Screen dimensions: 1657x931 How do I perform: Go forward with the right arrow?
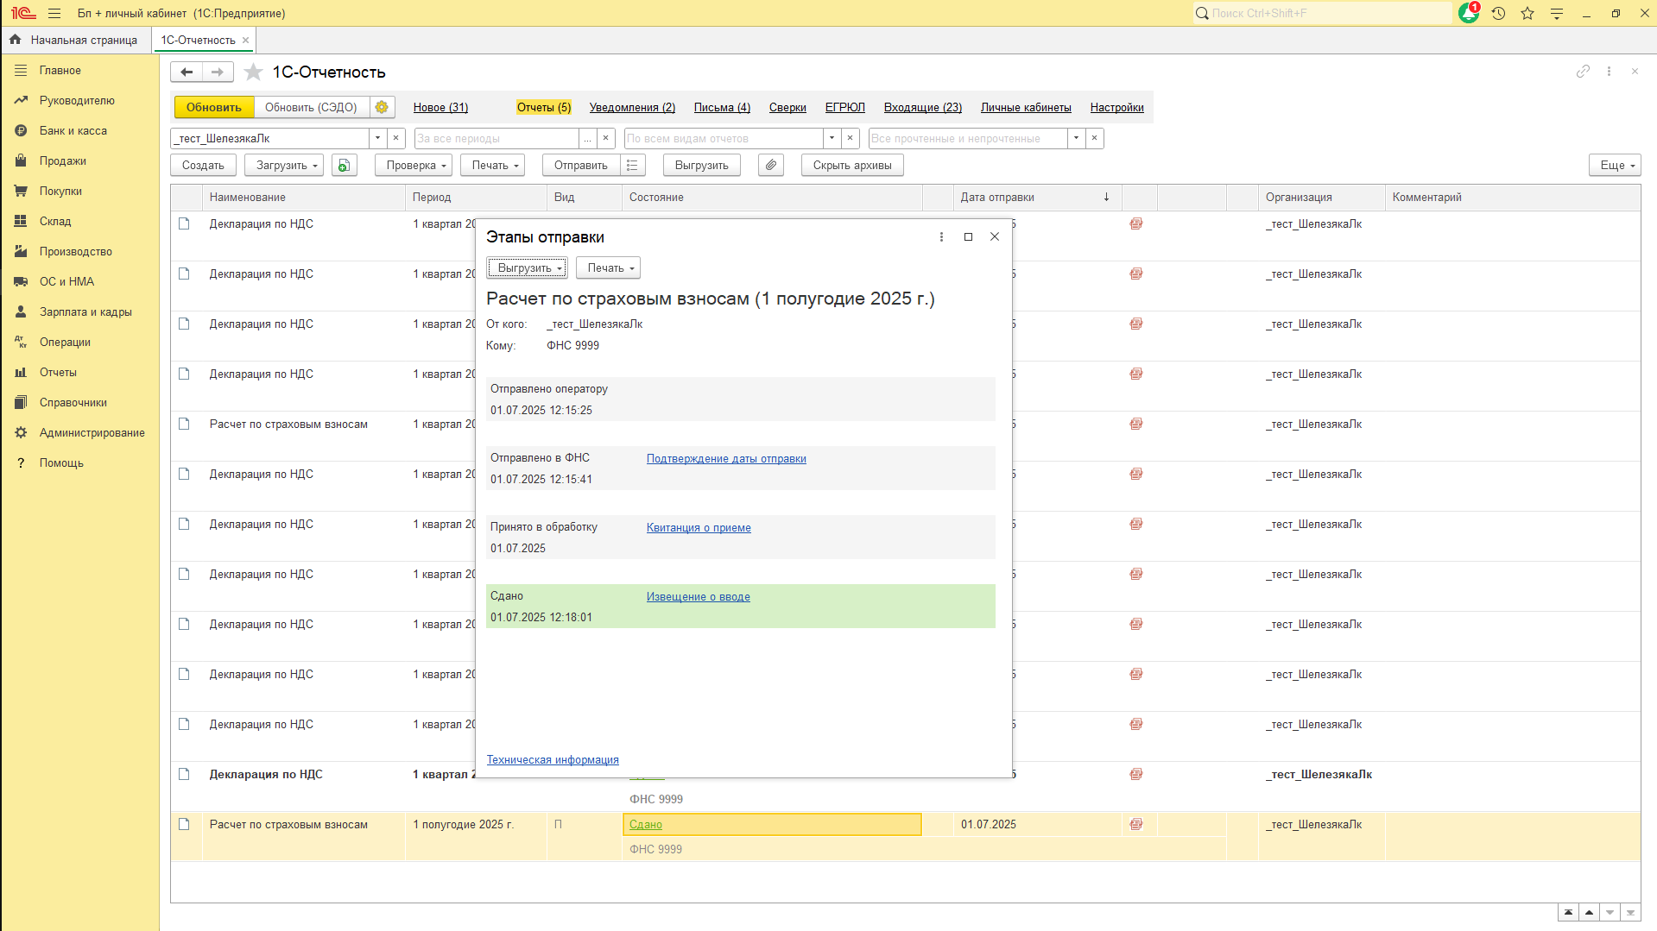tap(218, 72)
